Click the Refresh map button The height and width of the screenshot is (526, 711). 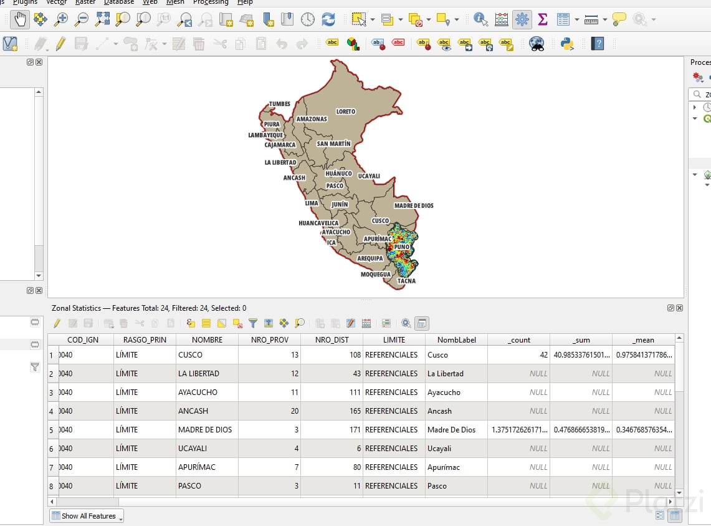tap(328, 19)
